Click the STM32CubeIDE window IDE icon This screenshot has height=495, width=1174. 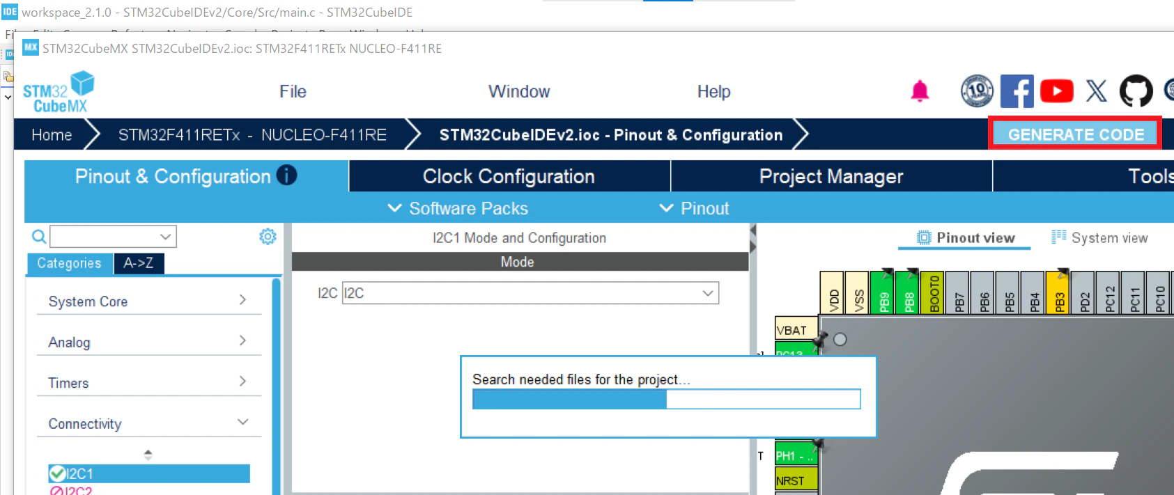pyautogui.click(x=9, y=12)
